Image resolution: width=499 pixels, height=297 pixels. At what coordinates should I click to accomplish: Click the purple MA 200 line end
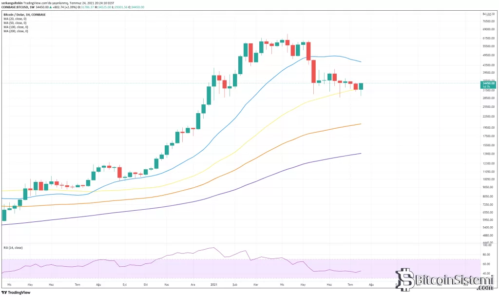tap(361, 153)
